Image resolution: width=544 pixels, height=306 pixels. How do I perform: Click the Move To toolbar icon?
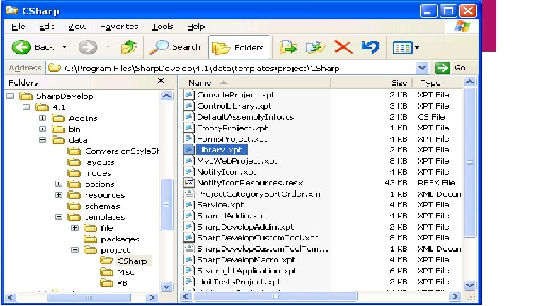(x=288, y=47)
